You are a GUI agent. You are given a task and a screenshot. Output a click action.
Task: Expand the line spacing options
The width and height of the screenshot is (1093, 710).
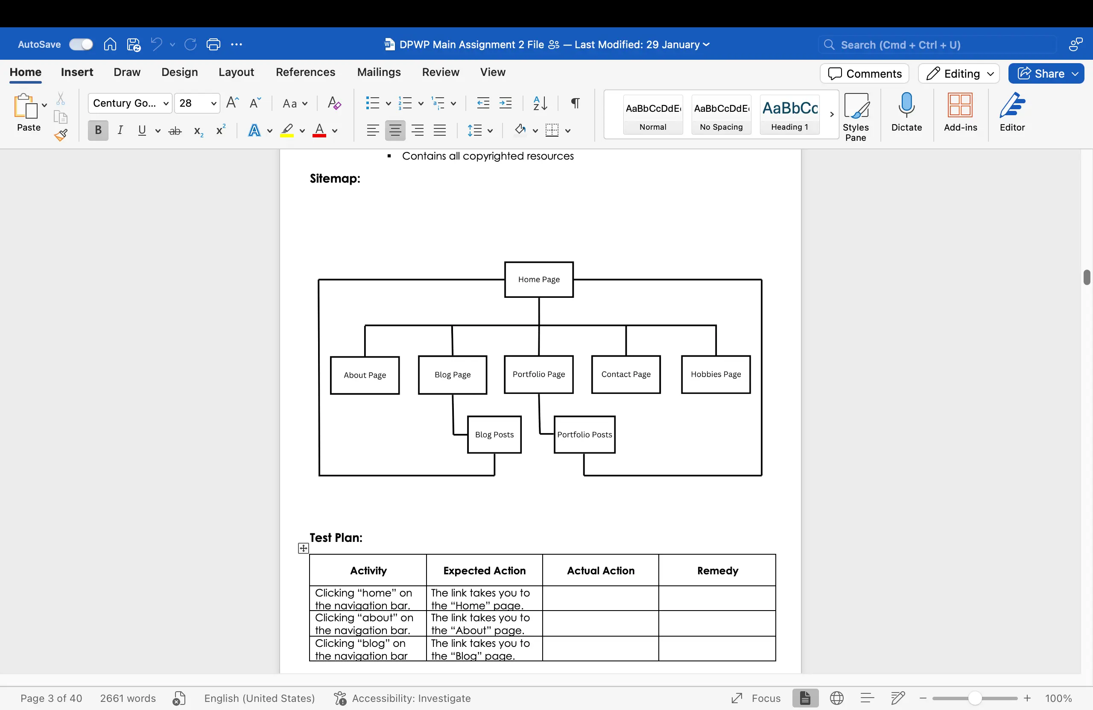490,130
